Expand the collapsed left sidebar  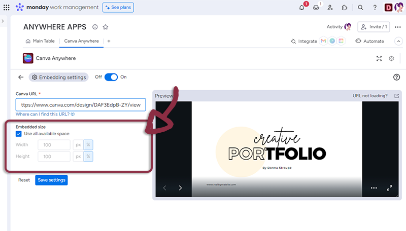[3, 21]
